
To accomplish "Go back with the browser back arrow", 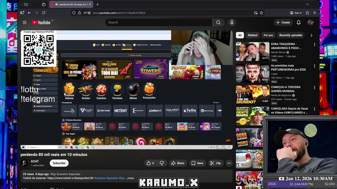I will [x=29, y=13].
